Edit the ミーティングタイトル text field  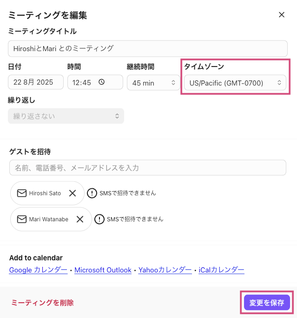tap(148, 48)
